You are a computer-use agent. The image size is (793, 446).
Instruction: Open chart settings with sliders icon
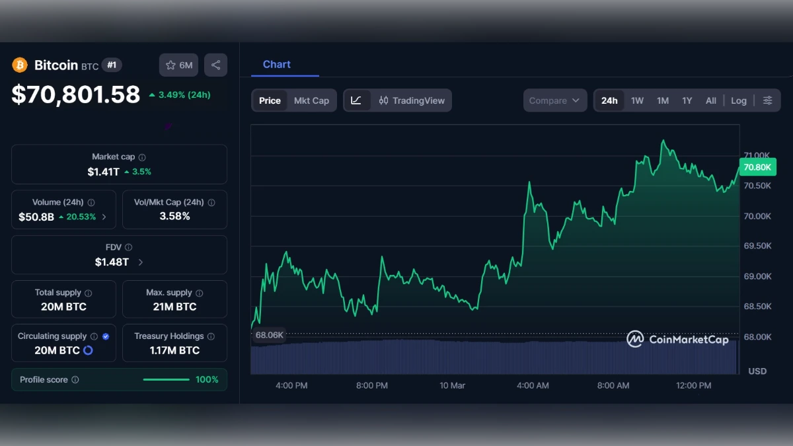tap(767, 100)
